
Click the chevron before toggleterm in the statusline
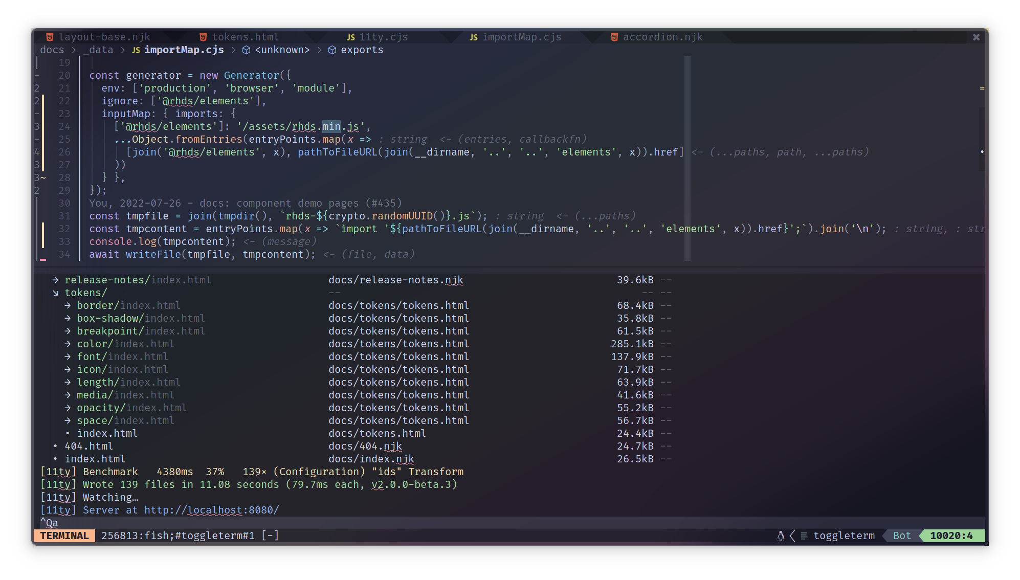(x=792, y=536)
